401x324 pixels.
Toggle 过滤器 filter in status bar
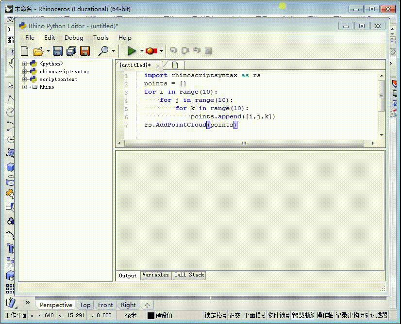tap(379, 316)
